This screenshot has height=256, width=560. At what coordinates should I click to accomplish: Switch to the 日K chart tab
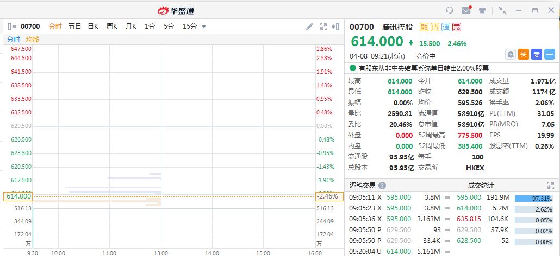coord(93,26)
